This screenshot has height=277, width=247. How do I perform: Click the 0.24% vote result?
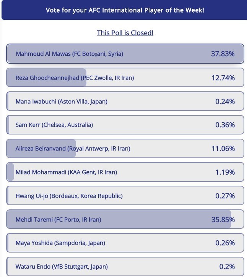[x=225, y=101]
